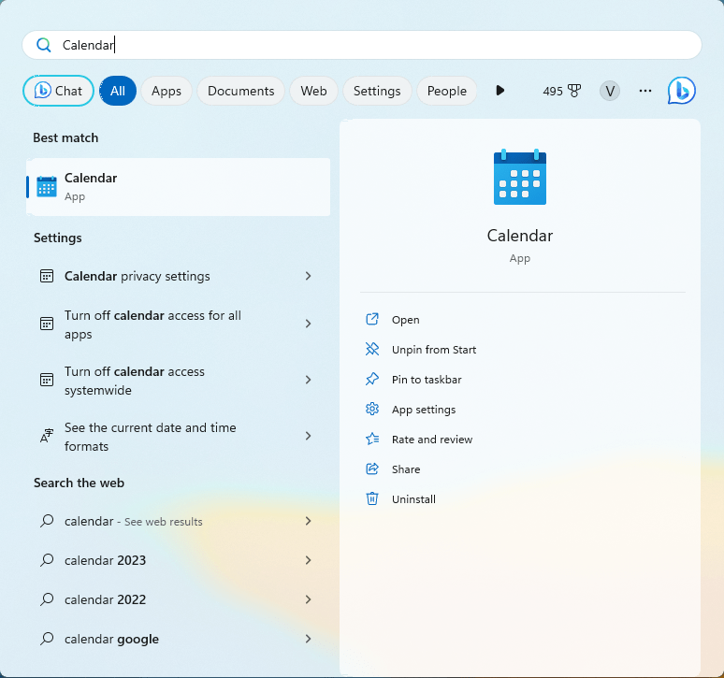Select the All filter tab

(118, 91)
